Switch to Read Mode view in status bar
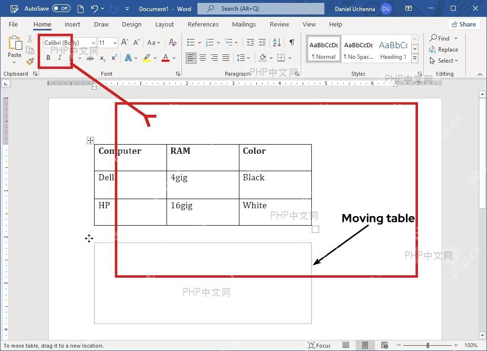This screenshot has height=351, width=487. 346,345
